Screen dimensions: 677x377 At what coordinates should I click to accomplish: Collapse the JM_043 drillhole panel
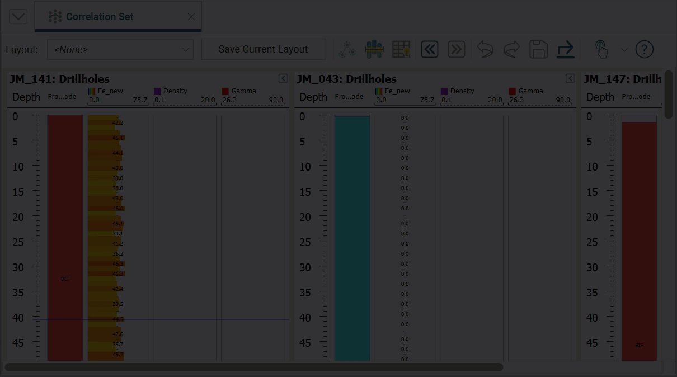(570, 79)
